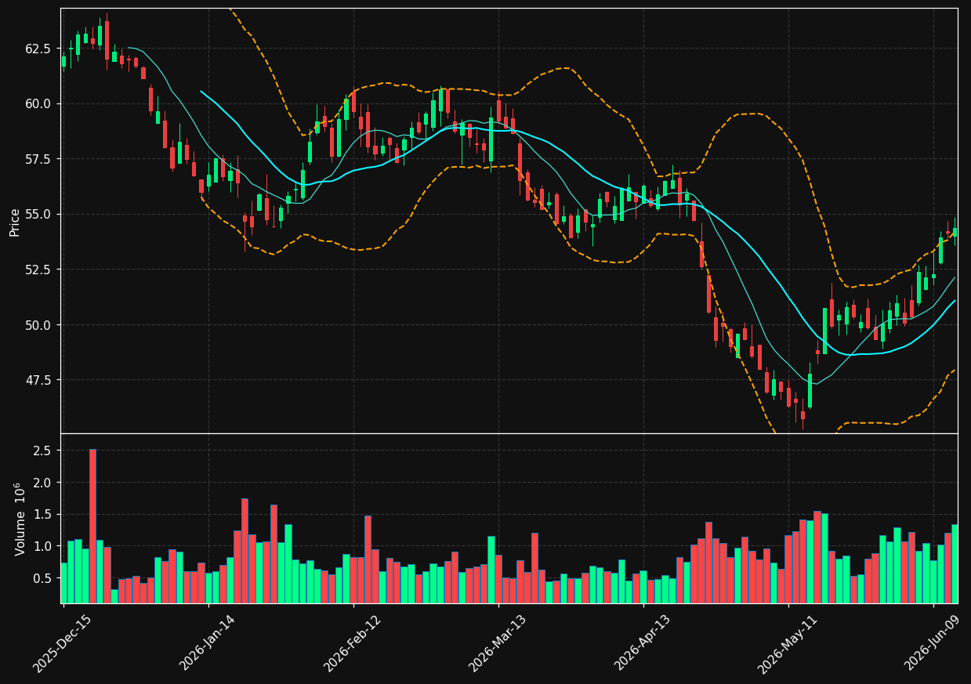Click the 1.0 volume axis value
The width and height of the screenshot is (971, 684).
[42, 546]
